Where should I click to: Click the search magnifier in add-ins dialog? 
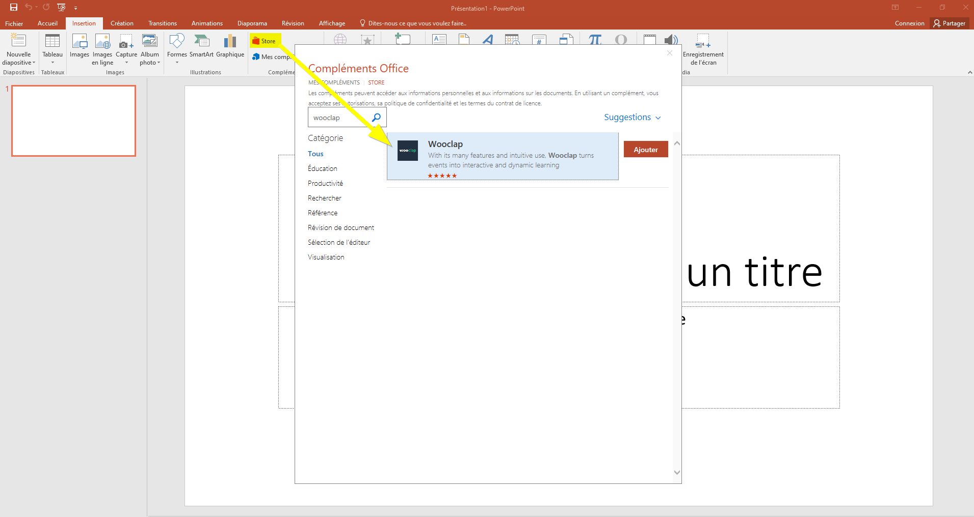click(376, 118)
